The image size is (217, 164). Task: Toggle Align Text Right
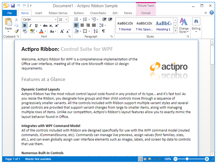click(x=88, y=25)
